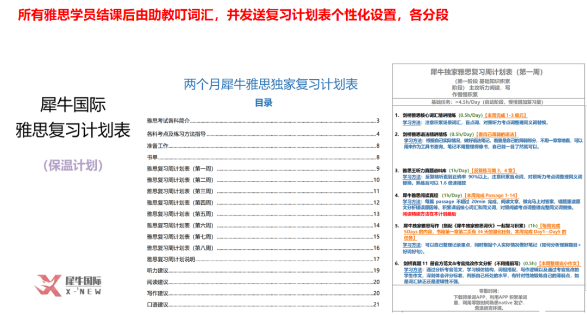
Task: Click item 6 剑桥真题 11 册官方范文 heading
Action: coord(463,264)
